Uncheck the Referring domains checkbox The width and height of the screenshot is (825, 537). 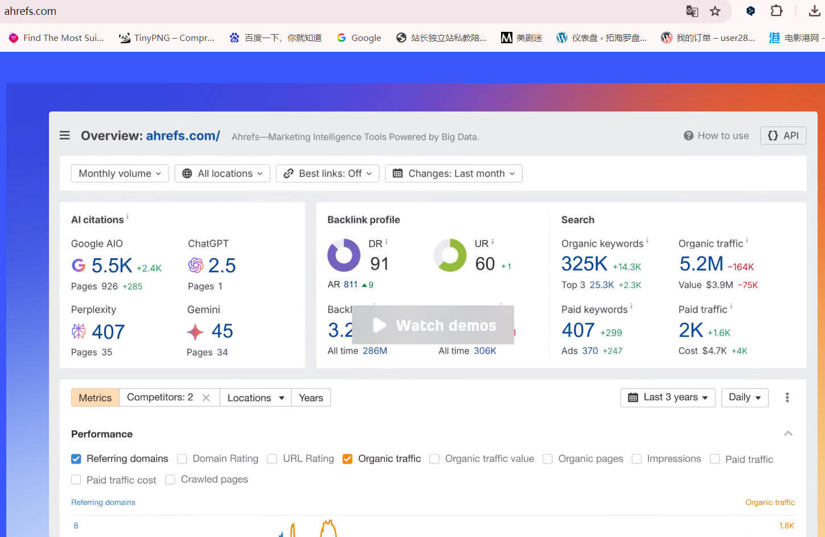tap(76, 458)
